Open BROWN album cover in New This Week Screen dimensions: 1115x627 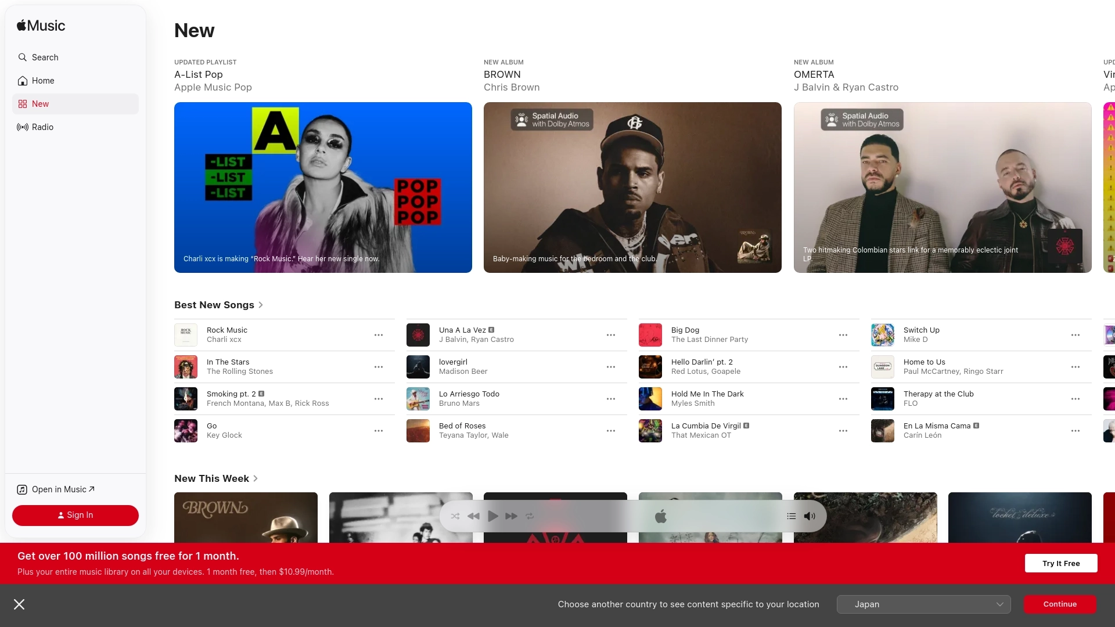(246, 518)
